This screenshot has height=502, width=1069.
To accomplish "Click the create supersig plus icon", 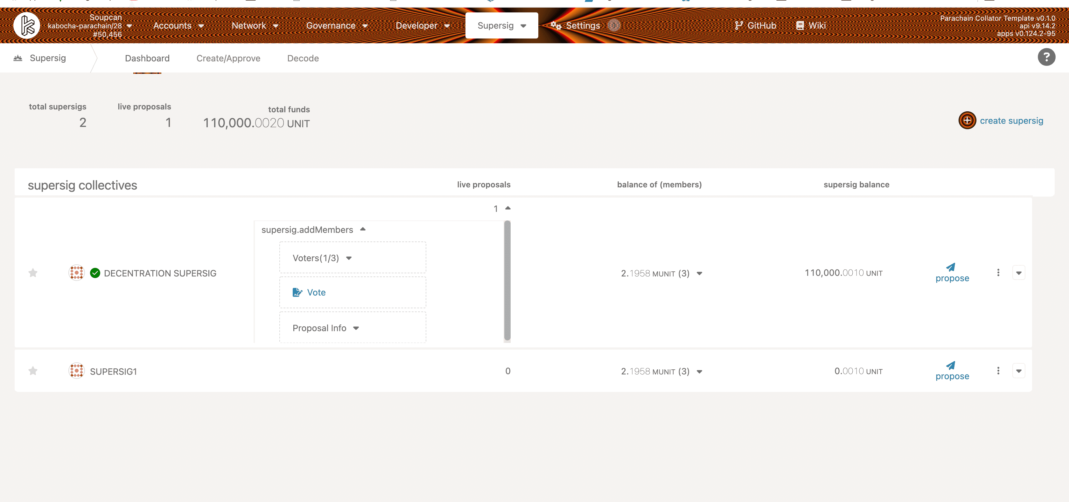I will coord(967,120).
